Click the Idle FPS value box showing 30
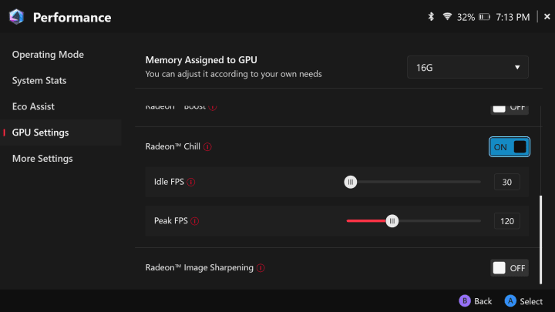The image size is (555, 312). 507,182
